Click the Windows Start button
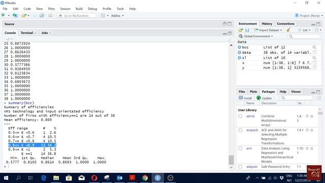Image resolution: width=325 pixels, height=183 pixels. point(6,178)
